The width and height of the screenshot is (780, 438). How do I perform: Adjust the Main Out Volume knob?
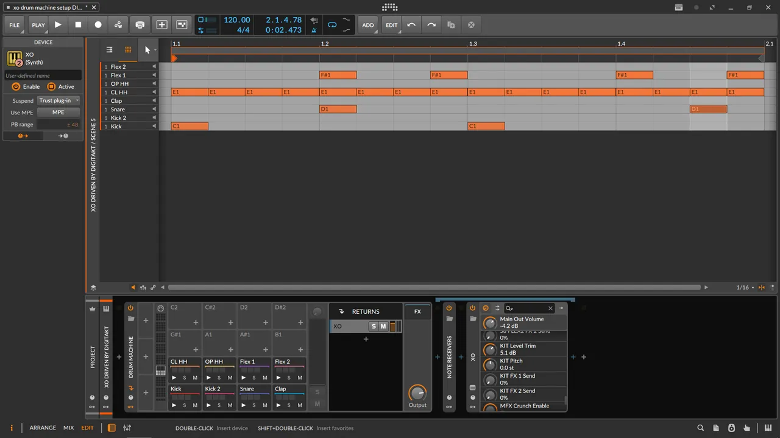pyautogui.click(x=490, y=323)
